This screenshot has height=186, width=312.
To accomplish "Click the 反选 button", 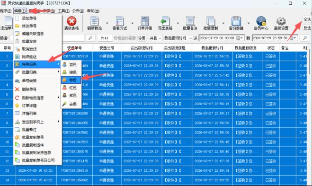I will tap(307, 28).
